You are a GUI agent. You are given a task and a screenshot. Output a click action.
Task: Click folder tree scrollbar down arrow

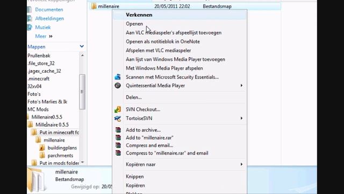pos(82,162)
